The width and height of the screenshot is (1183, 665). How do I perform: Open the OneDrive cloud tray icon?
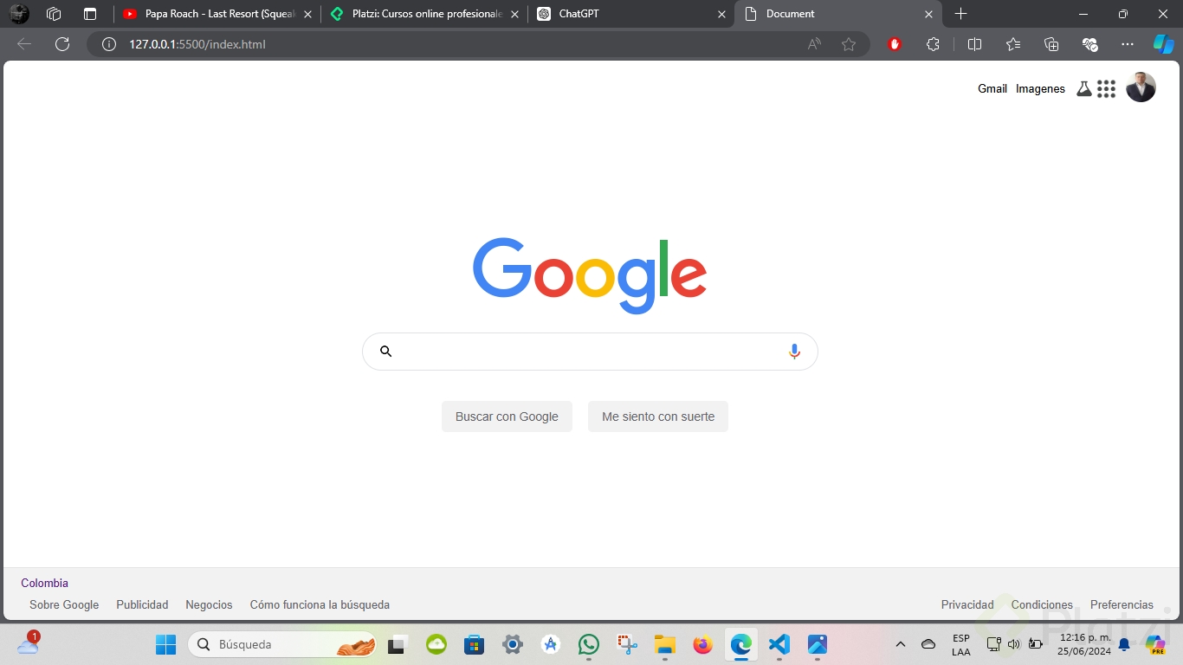(928, 644)
